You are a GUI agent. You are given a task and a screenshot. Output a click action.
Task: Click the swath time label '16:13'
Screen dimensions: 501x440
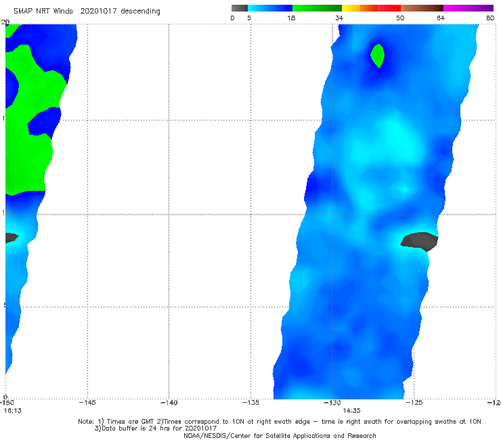click(12, 411)
